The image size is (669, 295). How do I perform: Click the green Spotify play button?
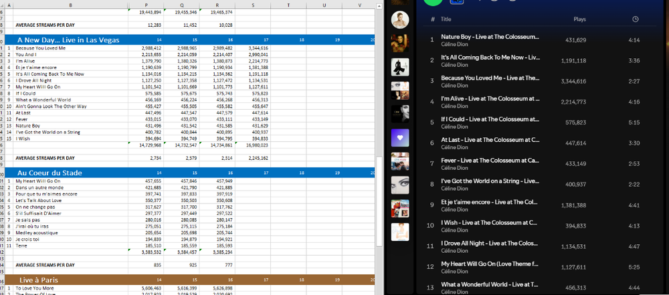pyautogui.click(x=434, y=2)
